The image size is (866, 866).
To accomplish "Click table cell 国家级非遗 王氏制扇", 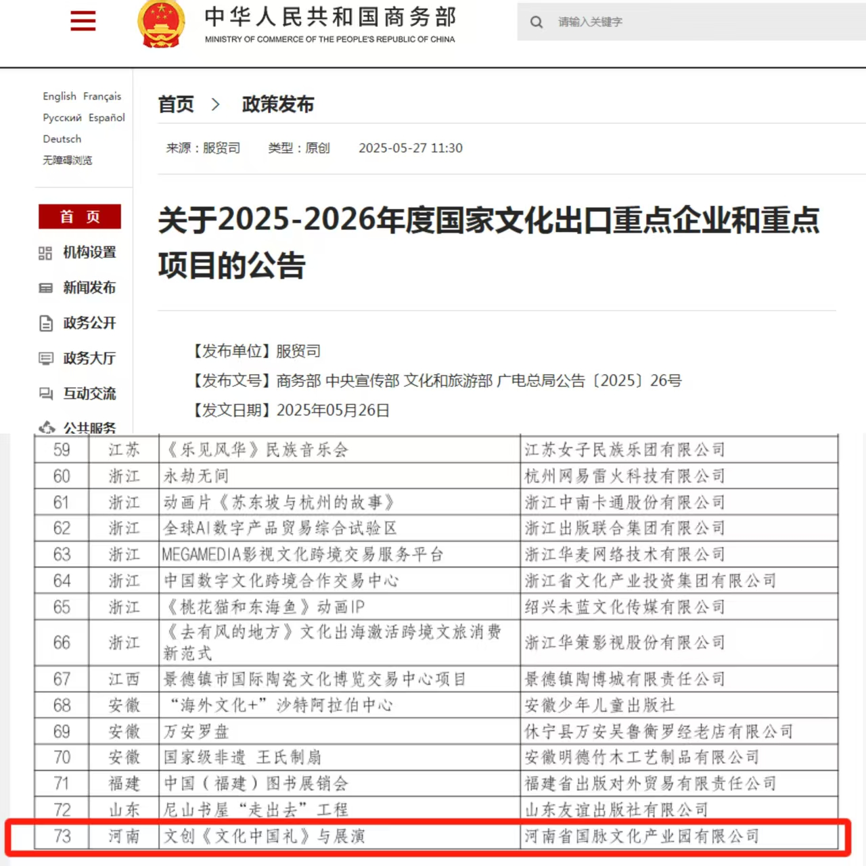I will click(x=340, y=758).
